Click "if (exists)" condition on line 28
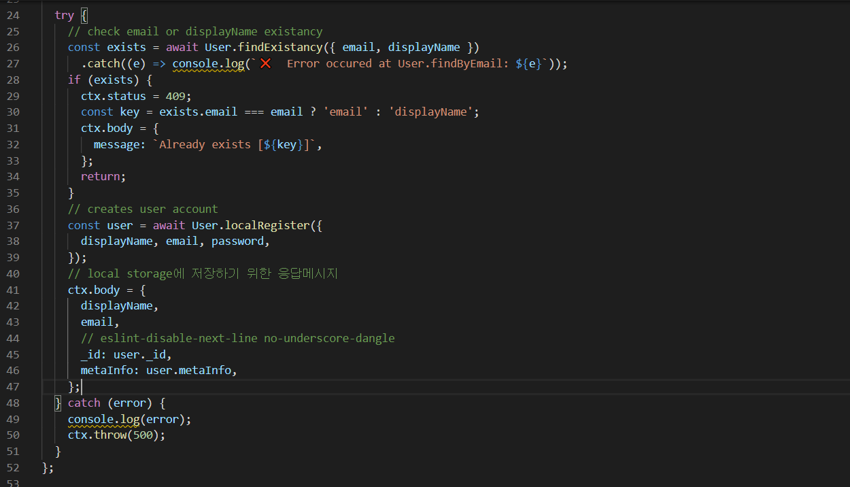Viewport: 850px width, 487px height. 107,80
